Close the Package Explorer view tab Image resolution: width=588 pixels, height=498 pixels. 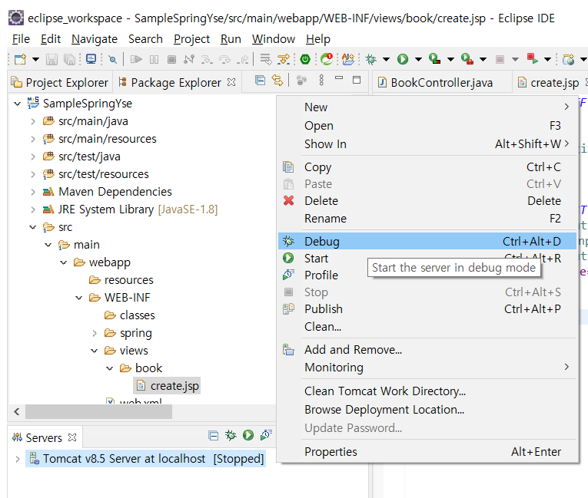click(x=232, y=82)
